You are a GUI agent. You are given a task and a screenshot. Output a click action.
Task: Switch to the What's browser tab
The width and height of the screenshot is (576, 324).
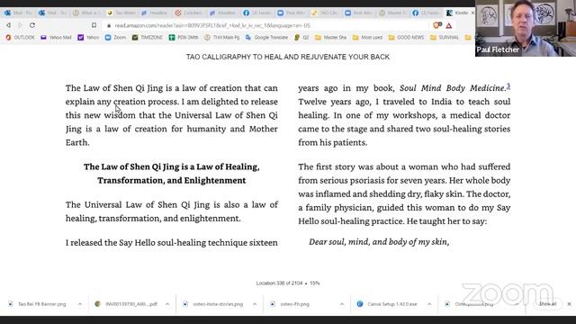(87, 13)
